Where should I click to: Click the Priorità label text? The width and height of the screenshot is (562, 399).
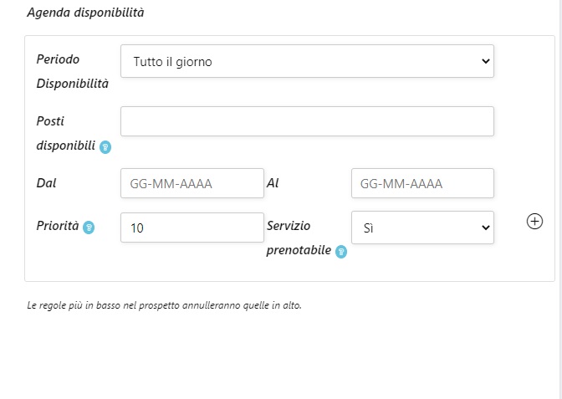click(58, 226)
